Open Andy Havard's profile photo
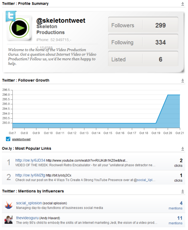This screenshot has height=230, width=188. pos(8,220)
